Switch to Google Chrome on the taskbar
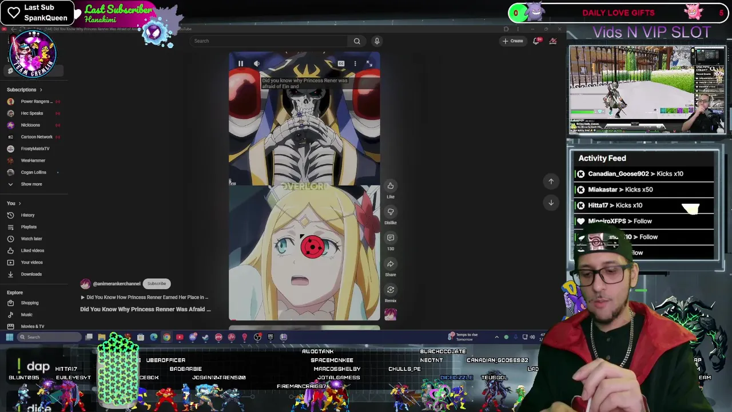Viewport: 732px width, 412px height. tap(166, 337)
